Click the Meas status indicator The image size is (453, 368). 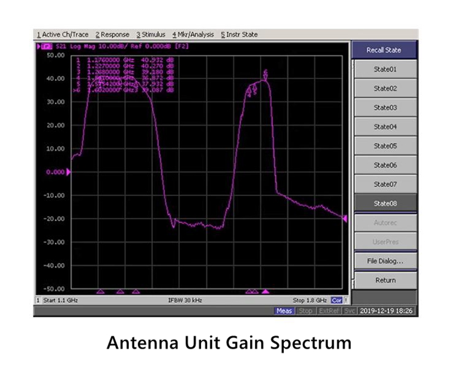pos(284,311)
